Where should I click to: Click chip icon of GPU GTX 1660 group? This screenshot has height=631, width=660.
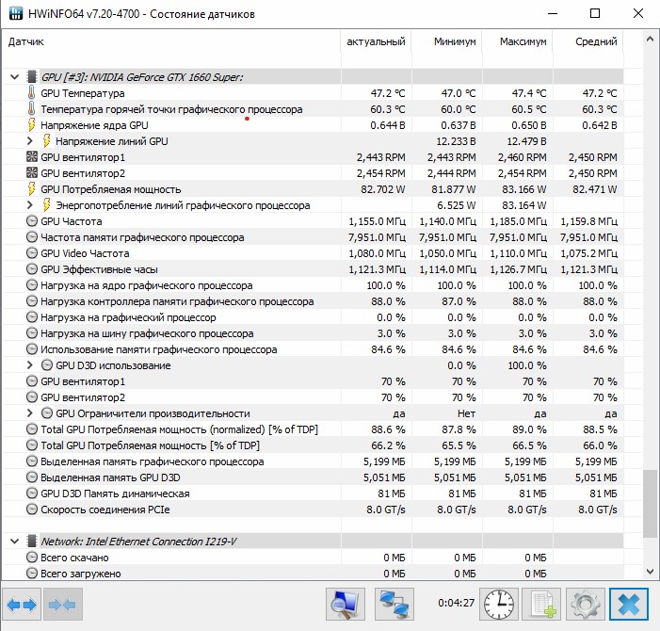coord(32,77)
